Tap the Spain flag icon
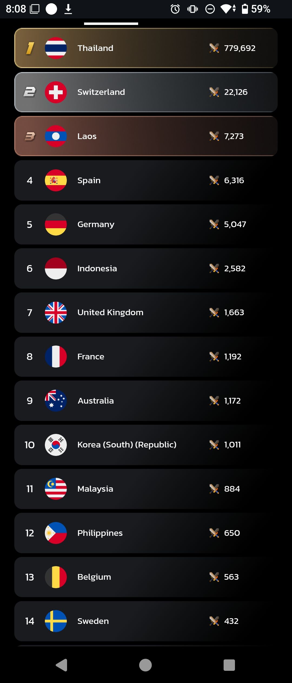 [56, 180]
